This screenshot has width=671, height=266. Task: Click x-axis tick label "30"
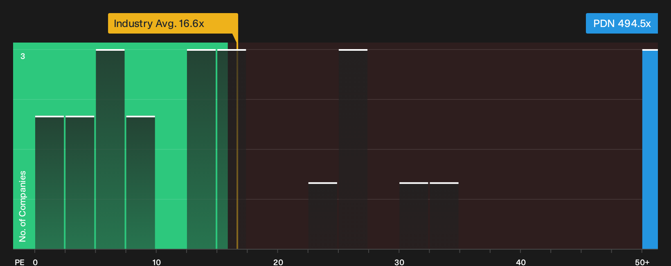pyautogui.click(x=399, y=262)
